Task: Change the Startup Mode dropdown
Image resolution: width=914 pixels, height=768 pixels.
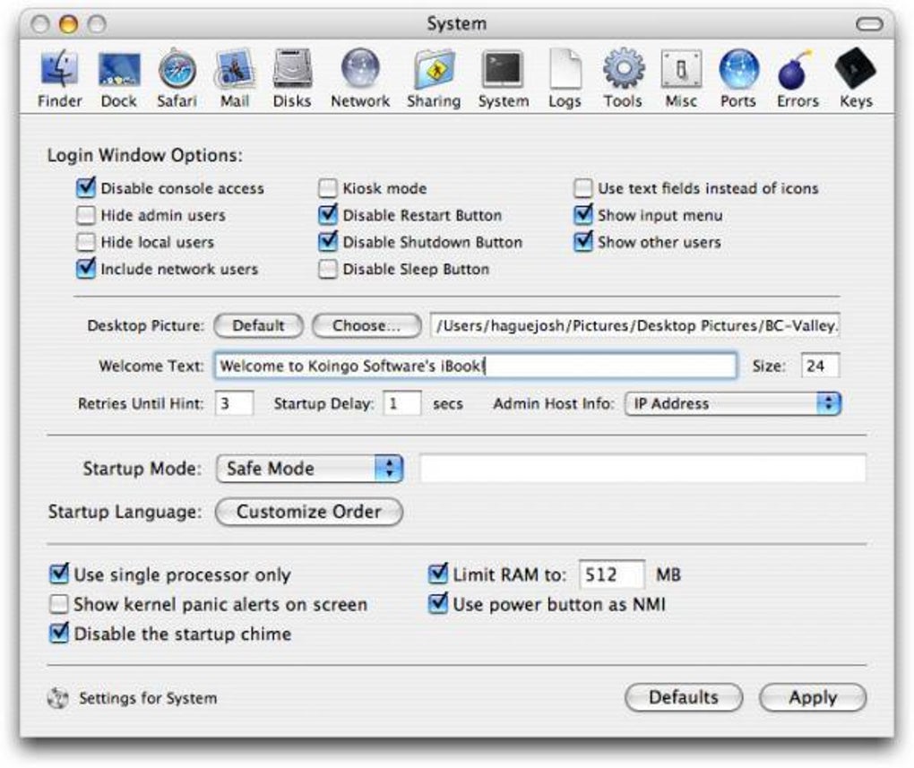Action: [x=309, y=469]
